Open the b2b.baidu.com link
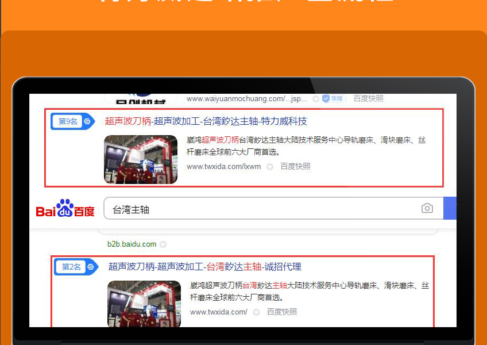Screen dimensions: 487x345 [x=132, y=244]
